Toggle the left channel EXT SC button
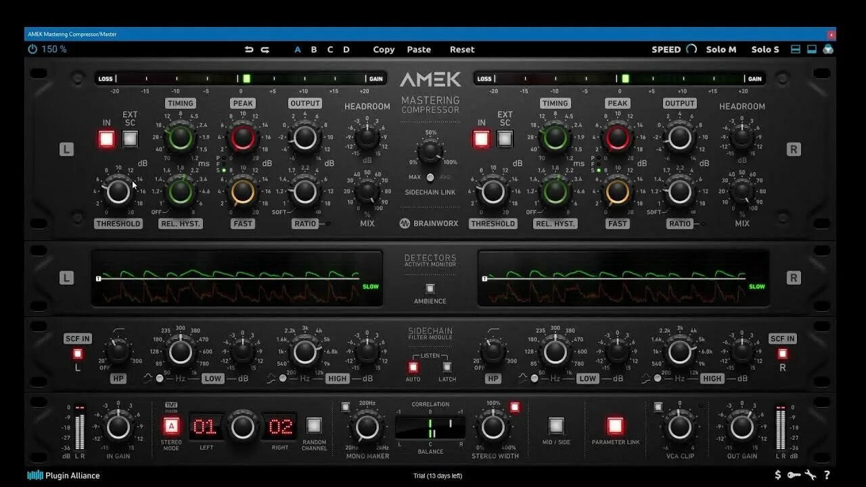This screenshot has height=487, width=866. (130, 139)
